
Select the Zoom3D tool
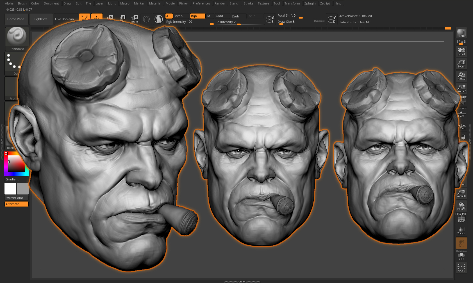[x=461, y=193]
